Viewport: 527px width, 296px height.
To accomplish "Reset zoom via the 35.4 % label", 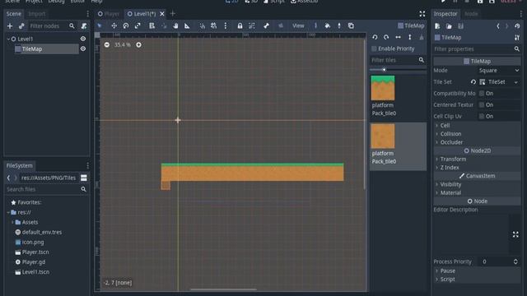I will [123, 44].
